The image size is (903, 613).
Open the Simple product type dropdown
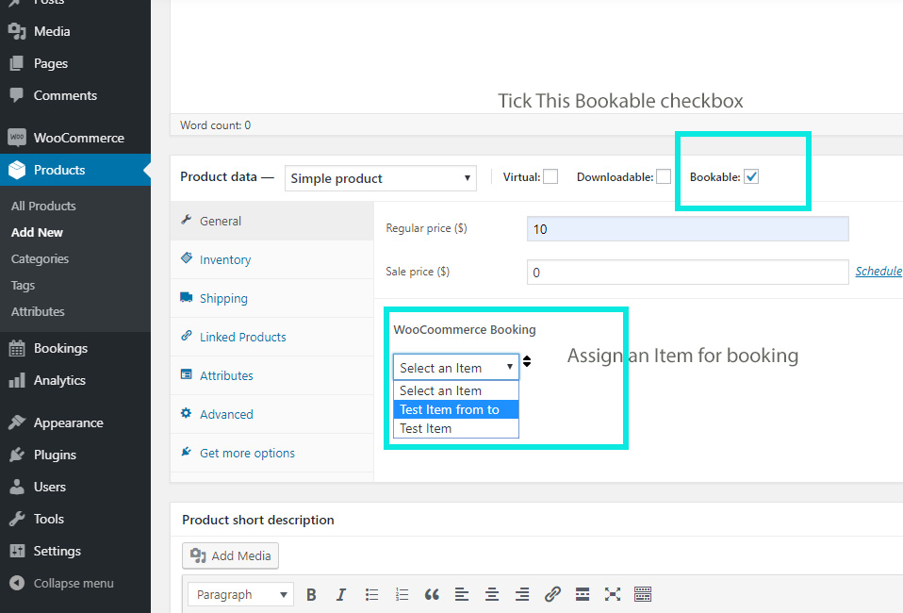click(381, 178)
